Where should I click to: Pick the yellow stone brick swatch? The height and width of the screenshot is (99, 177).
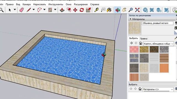pos(144,50)
